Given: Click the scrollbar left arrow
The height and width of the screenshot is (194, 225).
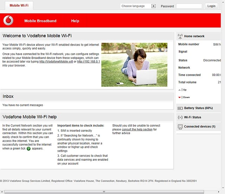Looking at the screenshot, I should [2, 192].
